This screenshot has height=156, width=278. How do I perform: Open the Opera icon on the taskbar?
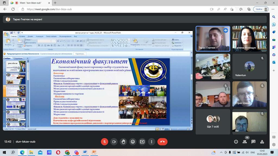(x=58, y=152)
